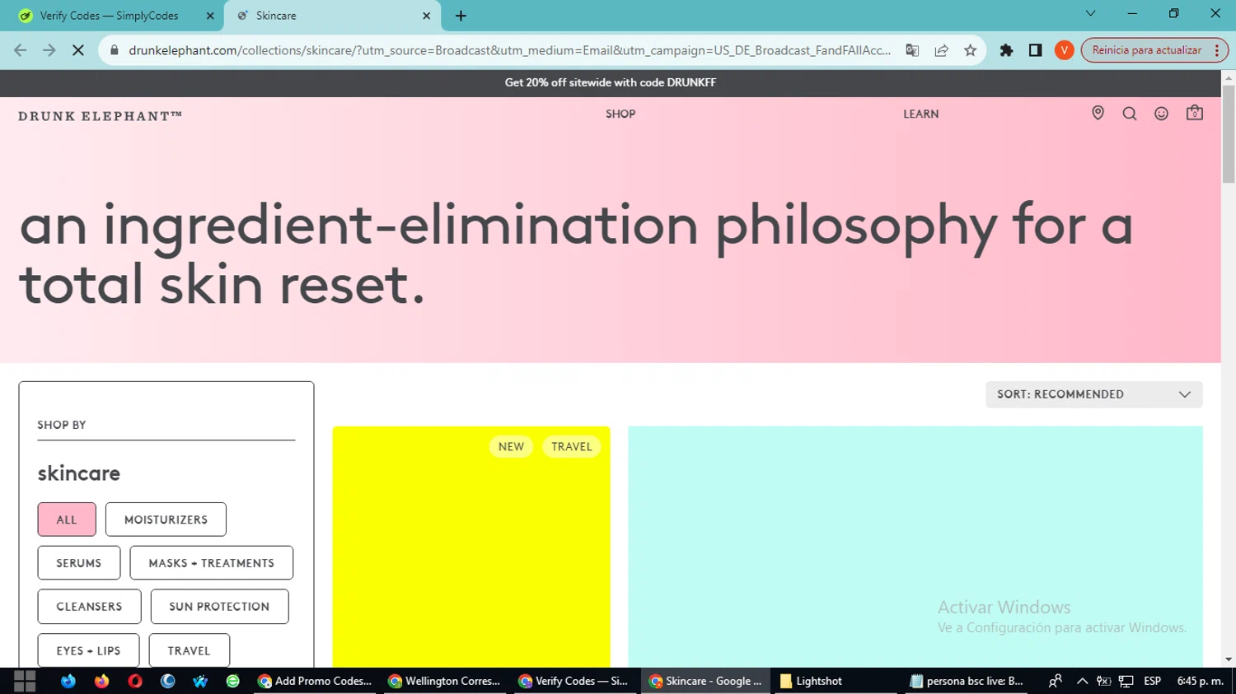The width and height of the screenshot is (1236, 694).
Task: Open the store locator pin icon
Action: point(1098,114)
